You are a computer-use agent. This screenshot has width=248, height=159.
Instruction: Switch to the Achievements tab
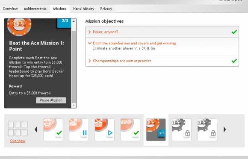35,9
